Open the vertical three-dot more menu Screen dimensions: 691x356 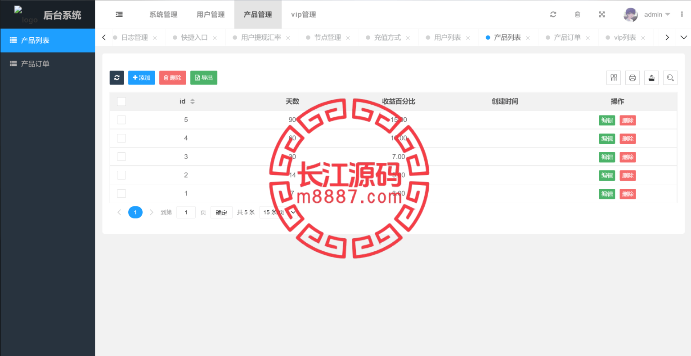(682, 14)
